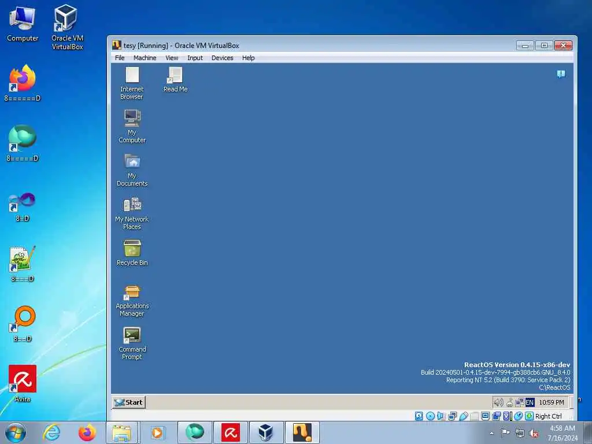Select the purple shortcut labeled 8=D
Image resolution: width=592 pixels, height=444 pixels.
point(23,207)
